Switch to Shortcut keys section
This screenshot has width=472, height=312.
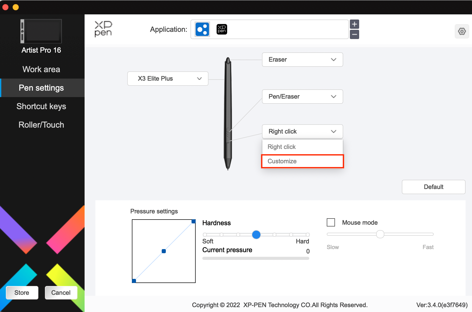[41, 106]
